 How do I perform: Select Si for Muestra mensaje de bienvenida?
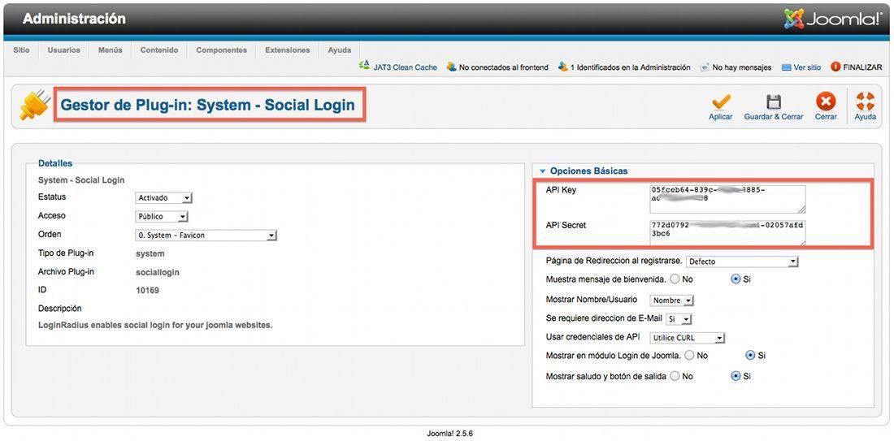[x=736, y=279]
